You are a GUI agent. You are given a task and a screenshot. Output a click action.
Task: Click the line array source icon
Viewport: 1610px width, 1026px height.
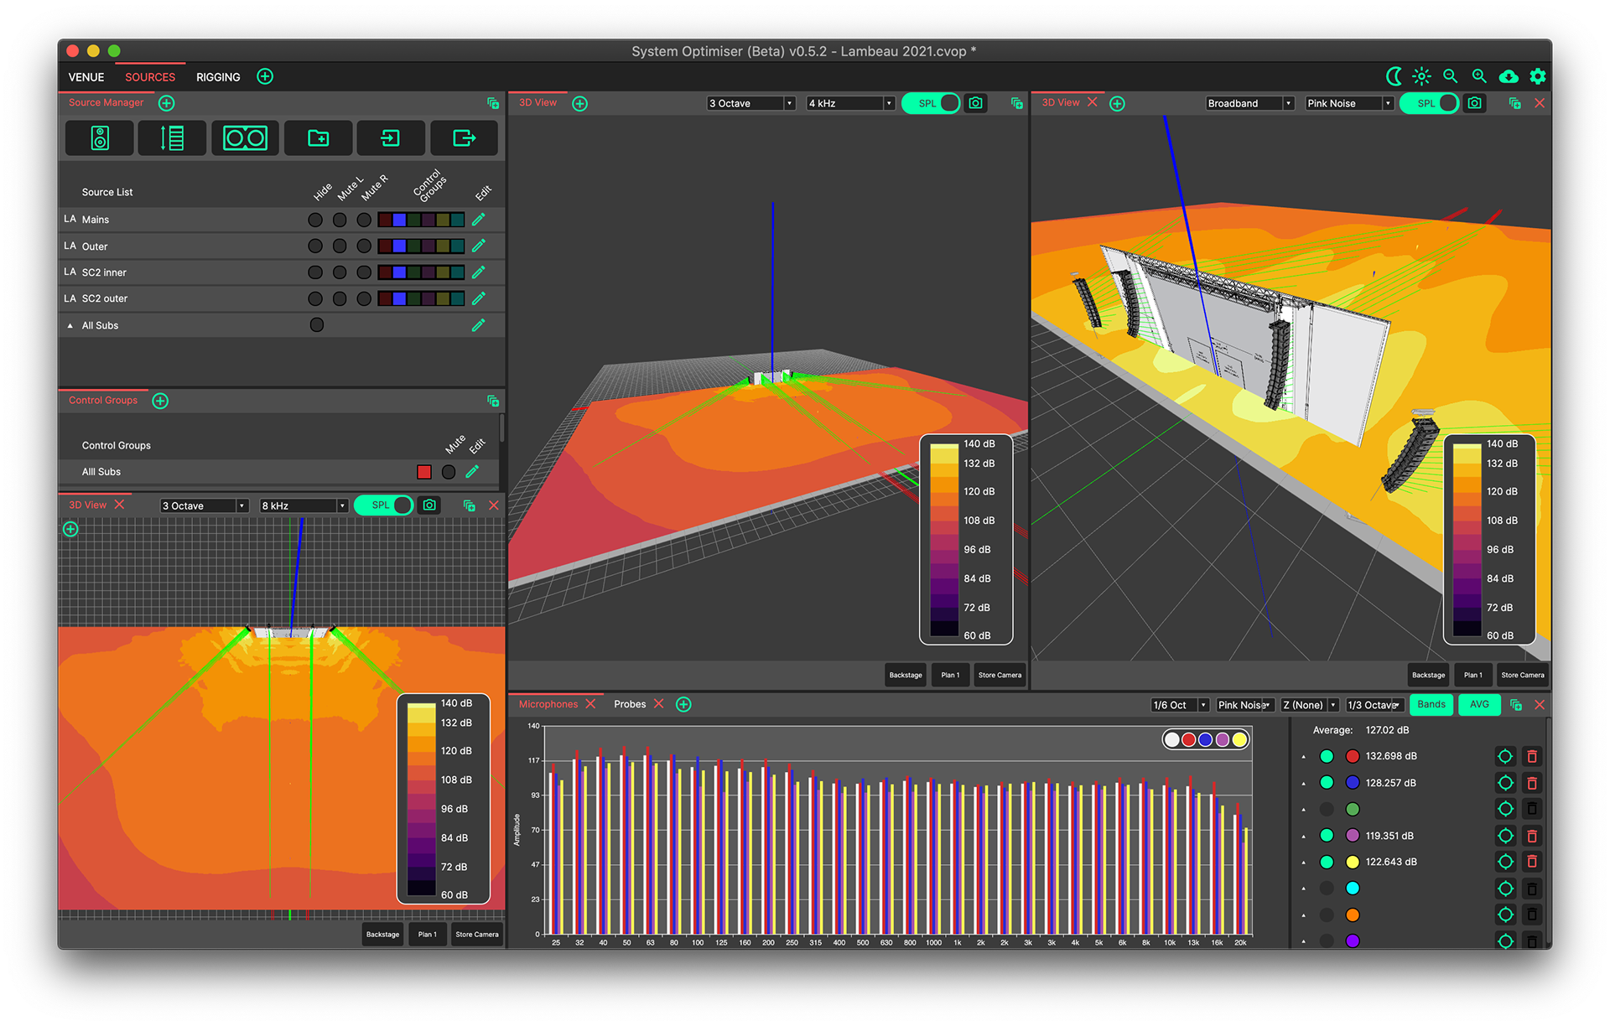172,138
